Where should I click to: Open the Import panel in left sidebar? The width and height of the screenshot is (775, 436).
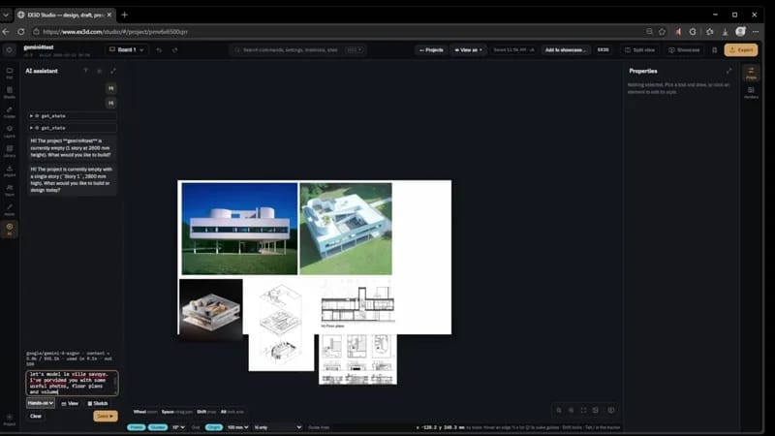10,171
